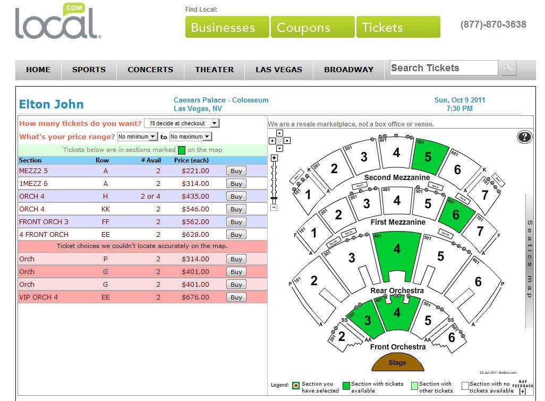Select green Second Mezzanine section 5

click(429, 156)
